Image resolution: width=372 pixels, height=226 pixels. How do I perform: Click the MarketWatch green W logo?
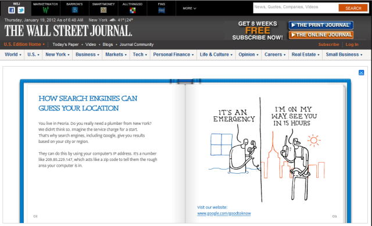click(45, 10)
